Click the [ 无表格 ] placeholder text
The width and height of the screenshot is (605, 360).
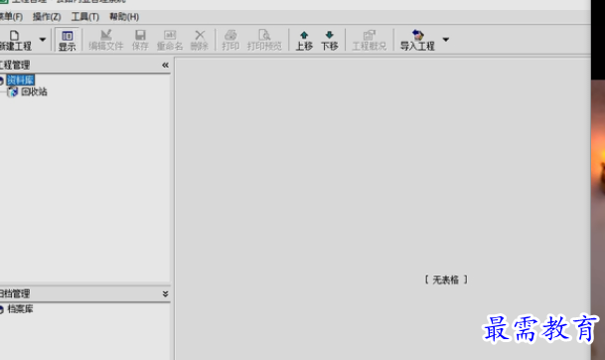[x=446, y=279]
